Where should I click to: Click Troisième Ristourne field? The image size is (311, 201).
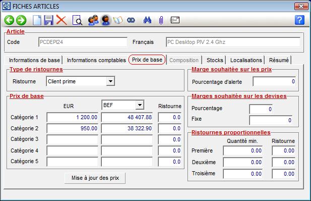pos(284,174)
